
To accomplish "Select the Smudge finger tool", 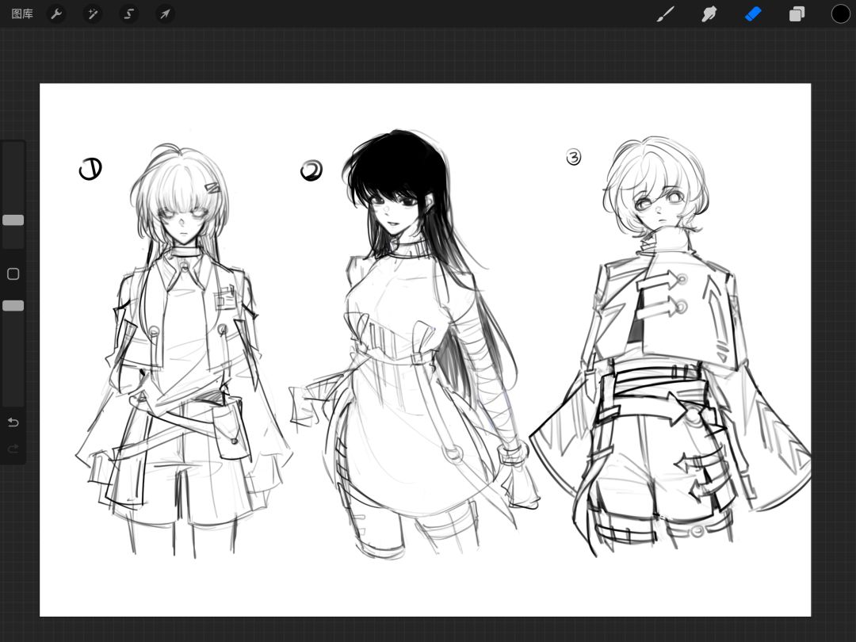I will pyautogui.click(x=709, y=13).
